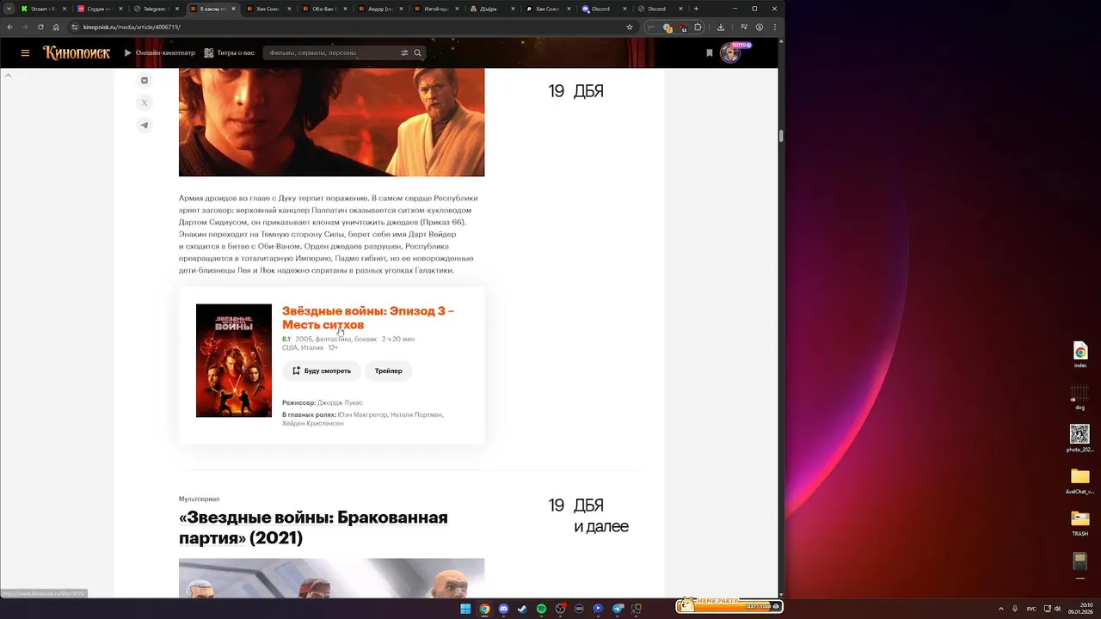
Task: Click the Кинопоиск logo
Action: pos(77,52)
